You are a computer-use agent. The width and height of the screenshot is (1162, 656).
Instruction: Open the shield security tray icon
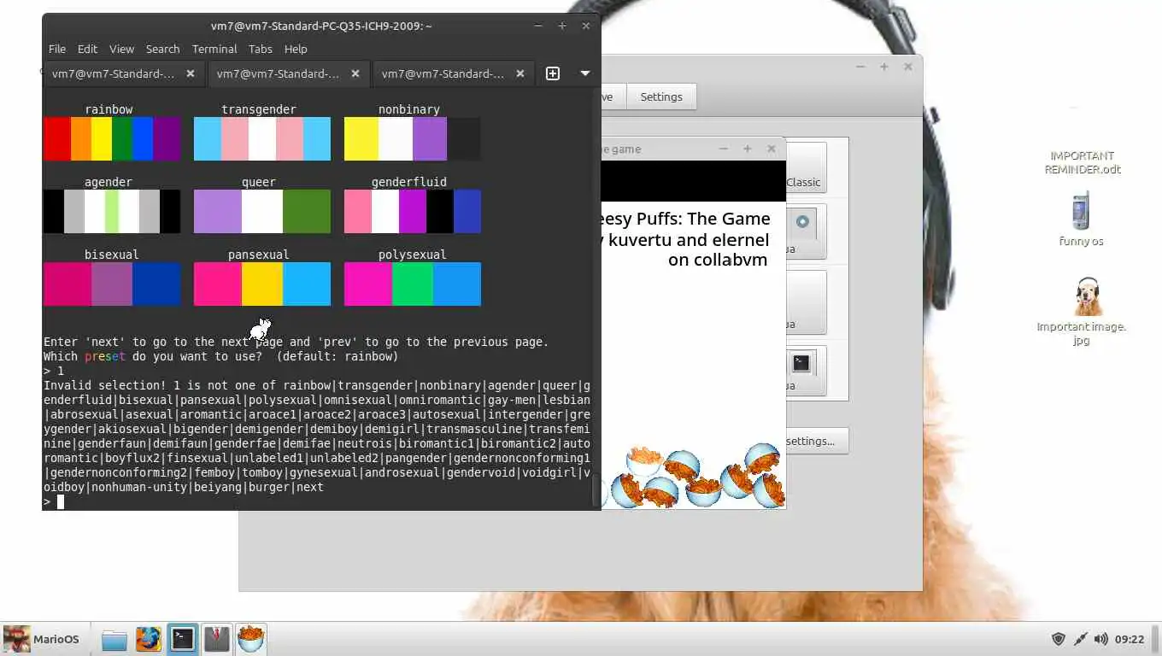click(1059, 639)
